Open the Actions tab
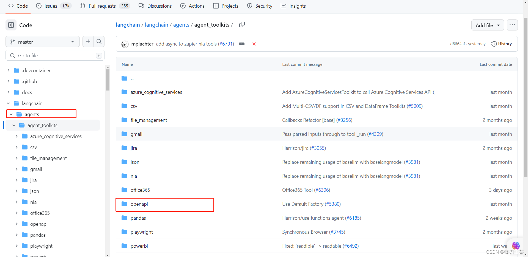The width and height of the screenshot is (528, 257). click(193, 6)
